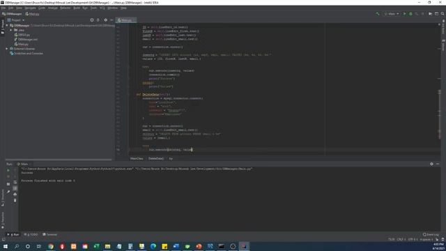Click status bar line separator indicator CRLF
446x251 pixels.
[x=401, y=240]
